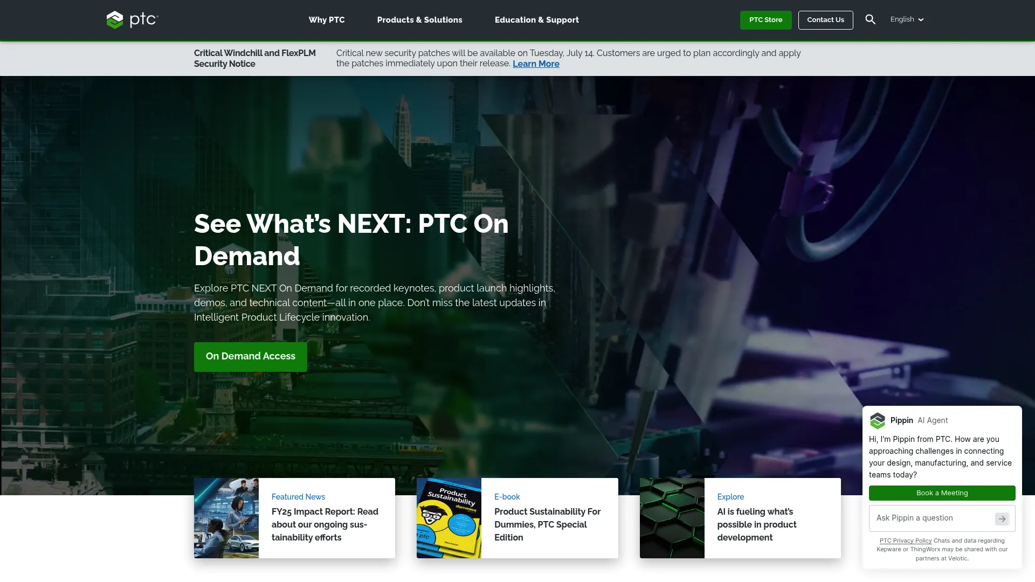Viewport: 1035px width, 582px height.
Task: Open the FY25 Impact Report thumbnail image
Action: 226,518
